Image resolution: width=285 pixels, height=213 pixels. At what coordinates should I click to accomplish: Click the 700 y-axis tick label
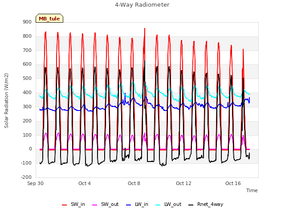coord(27,50)
